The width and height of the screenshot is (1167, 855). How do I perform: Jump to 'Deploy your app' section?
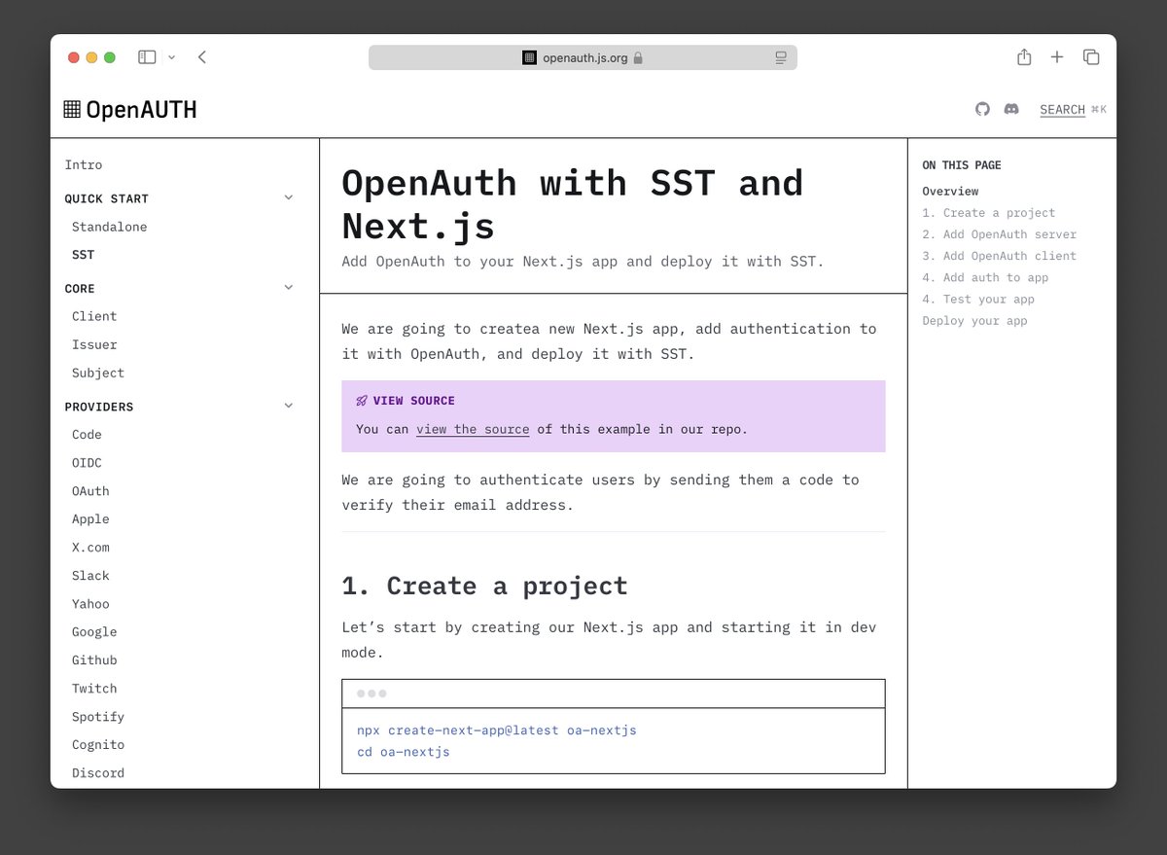pos(974,321)
